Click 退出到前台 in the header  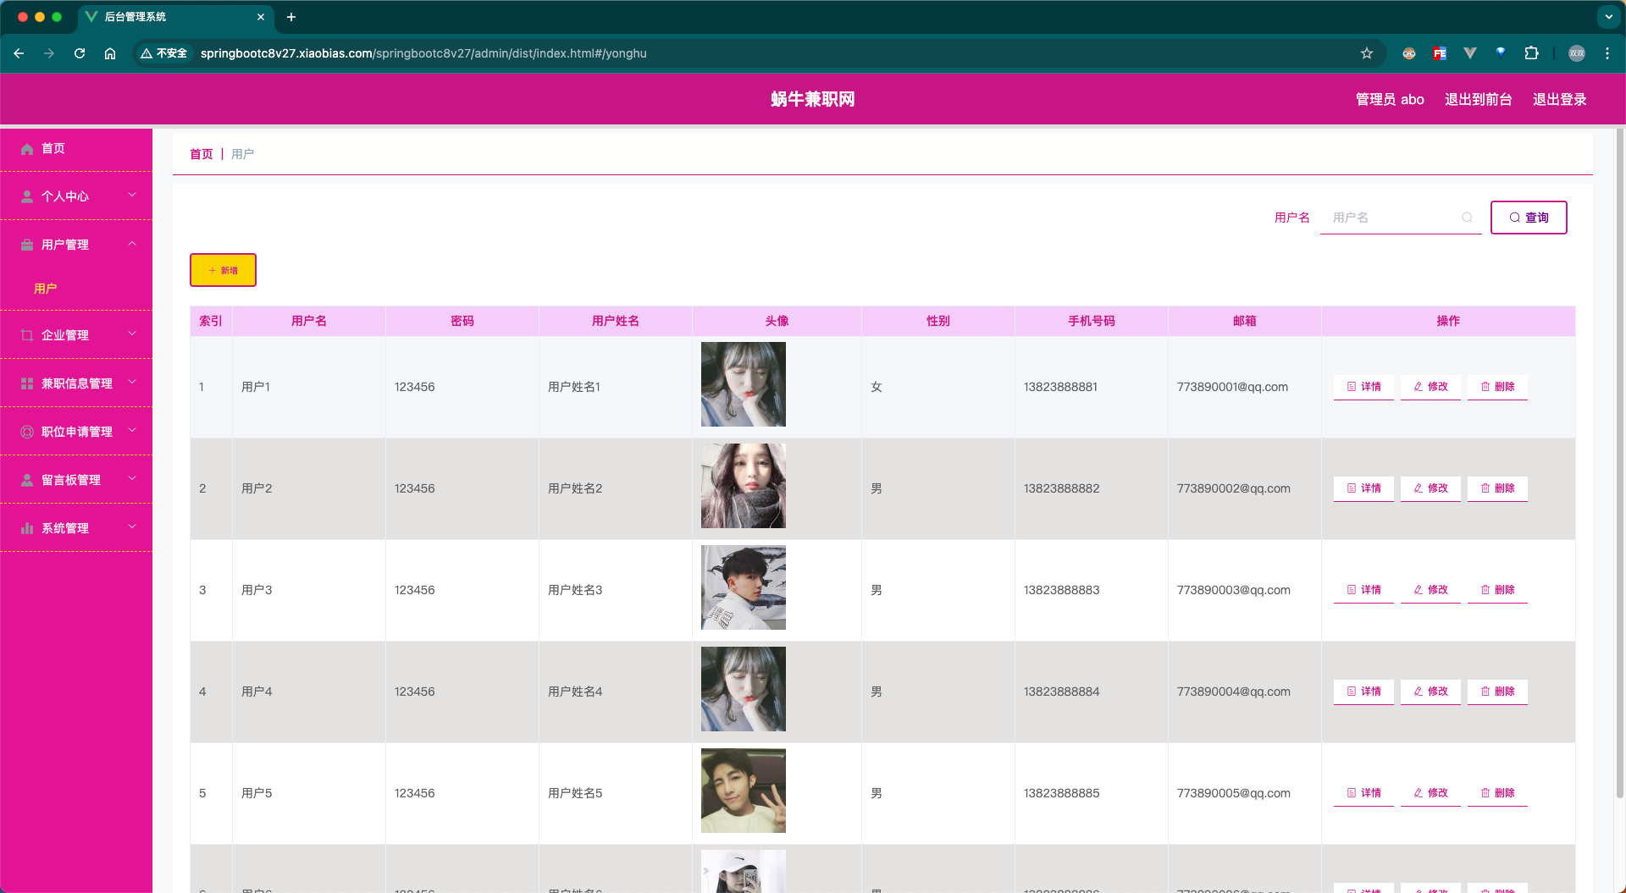pos(1479,99)
